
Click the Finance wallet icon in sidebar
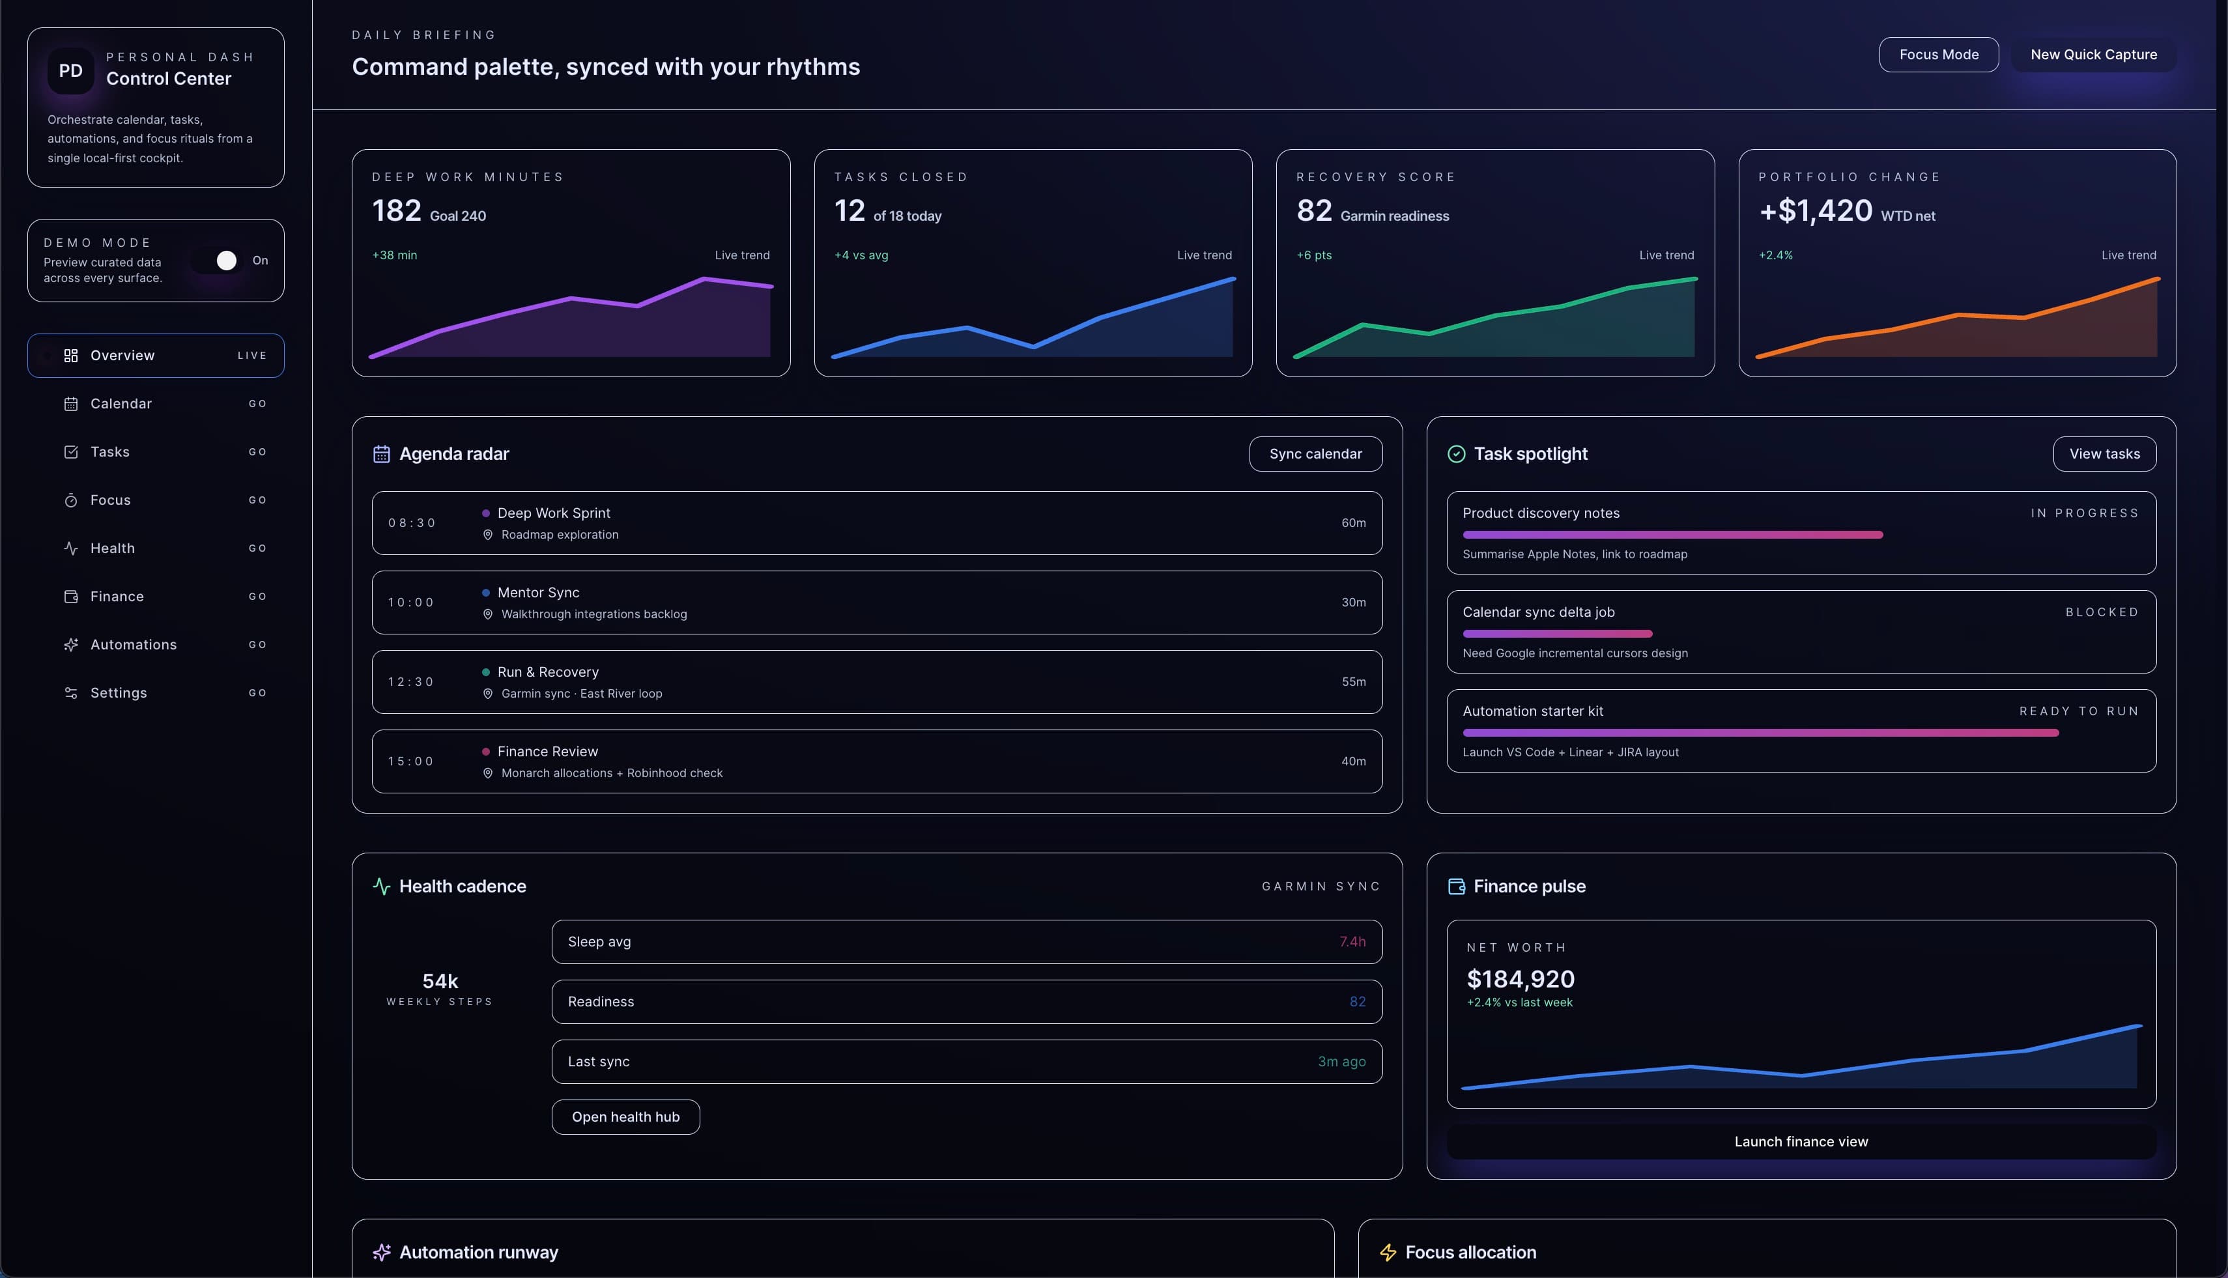(71, 597)
